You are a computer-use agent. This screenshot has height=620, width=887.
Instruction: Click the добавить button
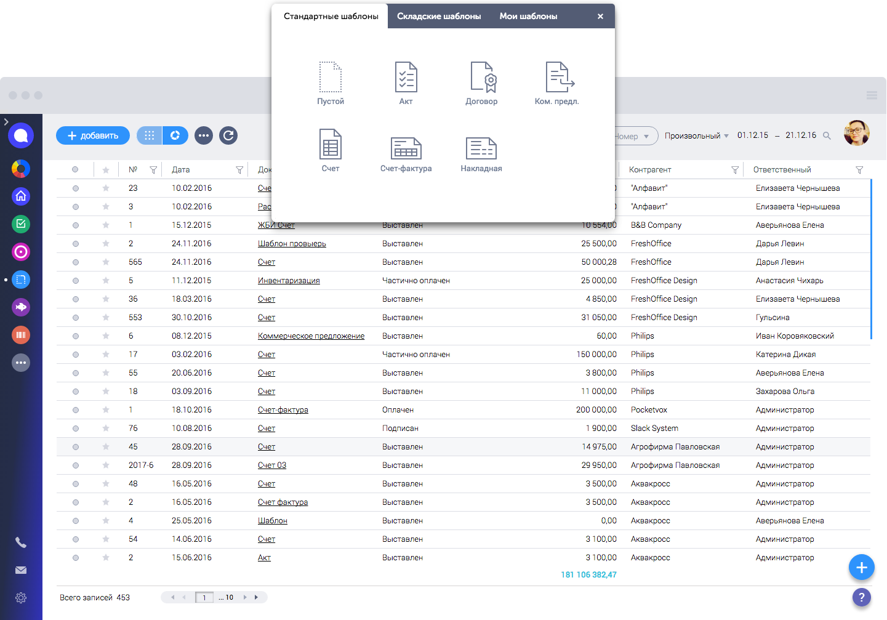pos(93,135)
